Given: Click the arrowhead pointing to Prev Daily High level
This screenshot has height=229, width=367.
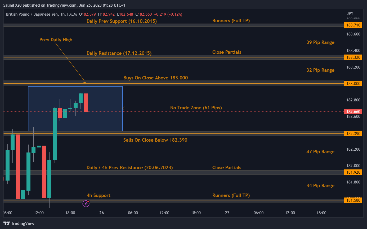Looking at the screenshot, I should [85, 82].
